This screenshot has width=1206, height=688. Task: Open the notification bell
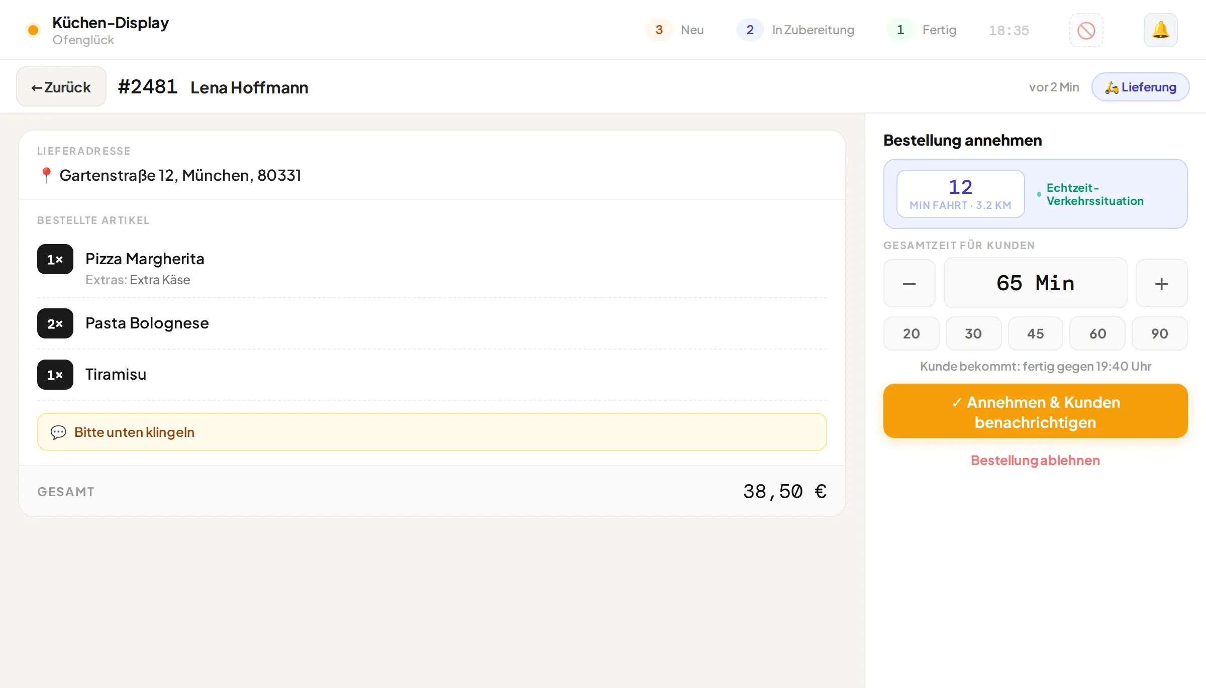[x=1160, y=30]
